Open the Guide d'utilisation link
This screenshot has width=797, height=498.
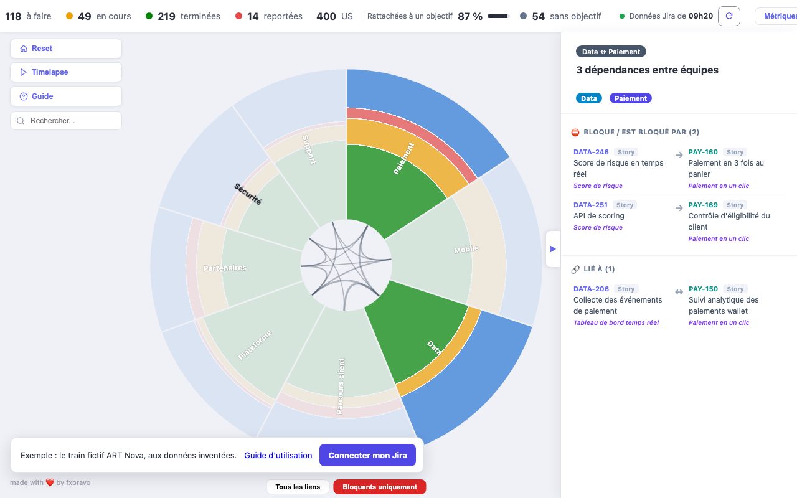coord(278,455)
